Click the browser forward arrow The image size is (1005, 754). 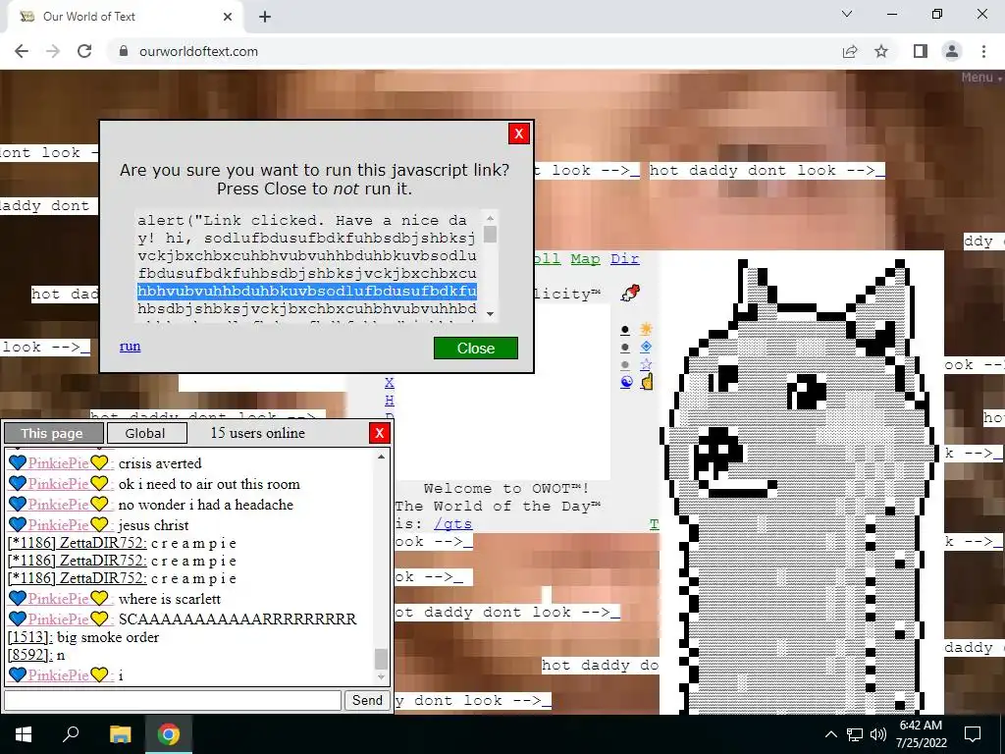tap(53, 51)
